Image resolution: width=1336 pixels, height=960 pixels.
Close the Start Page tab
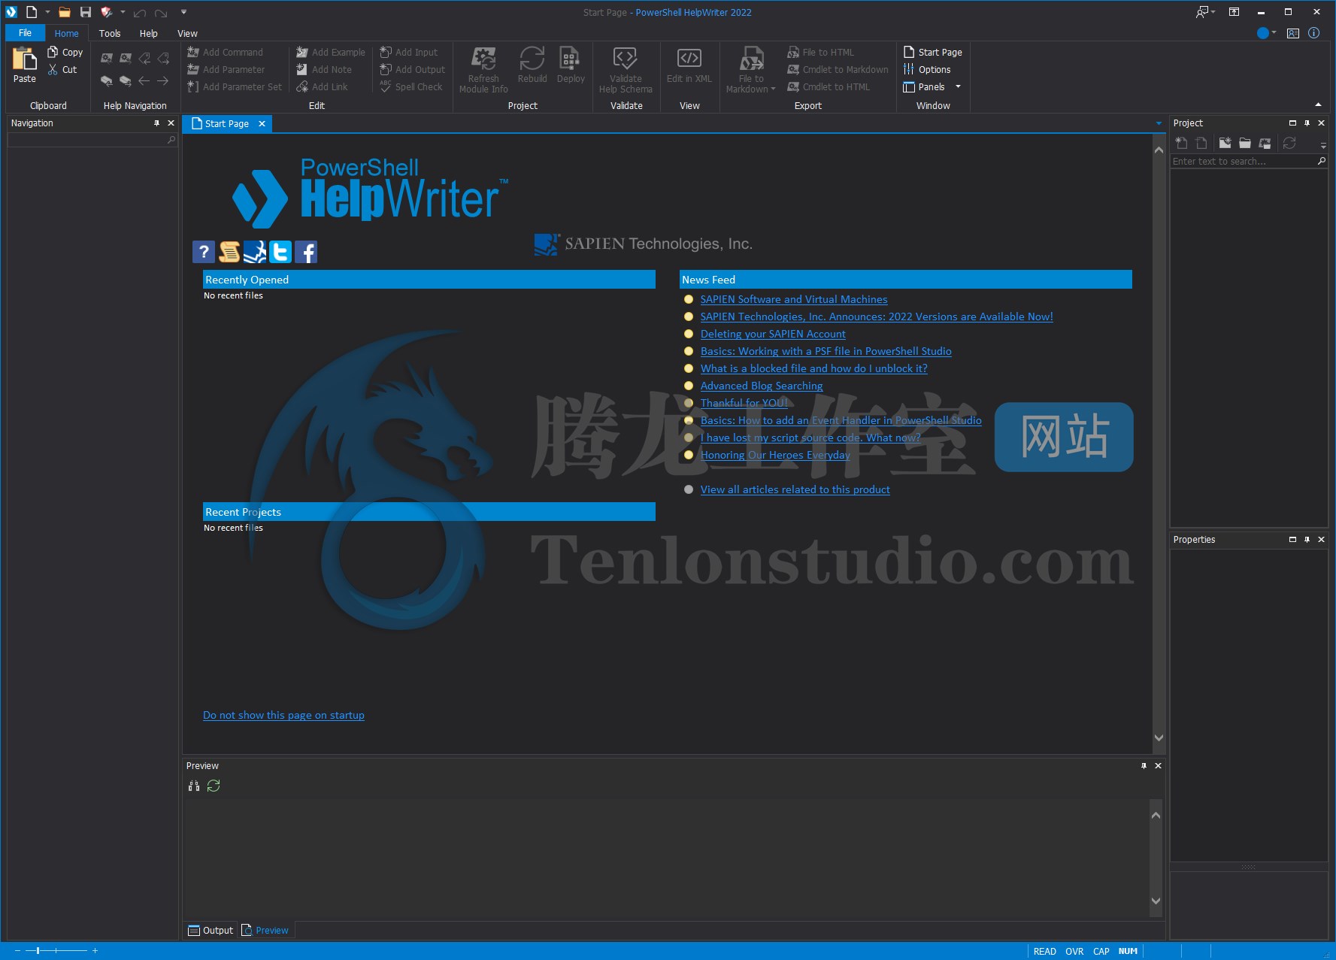(x=262, y=123)
